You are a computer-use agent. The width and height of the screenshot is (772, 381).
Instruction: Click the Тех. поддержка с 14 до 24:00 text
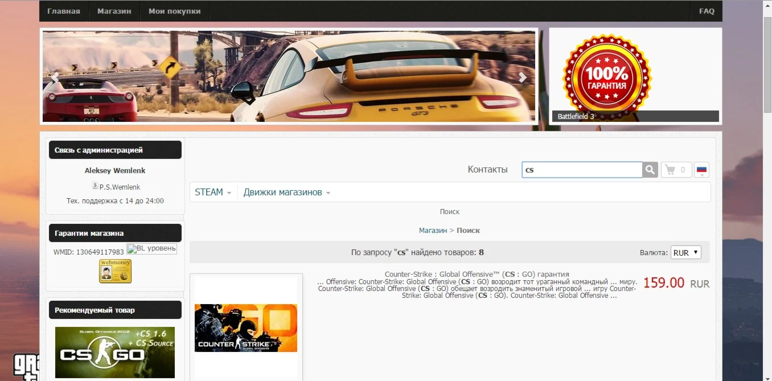click(x=115, y=201)
